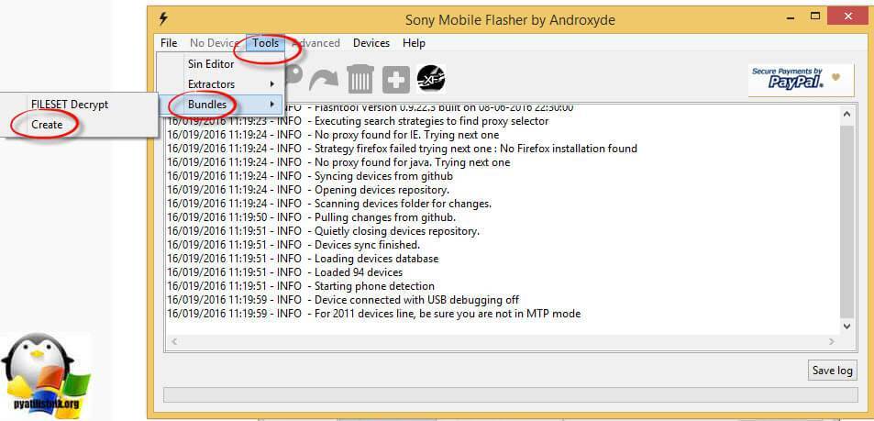
Task: Select 'Scanning devices folder for changes' line
Action: coord(329,204)
